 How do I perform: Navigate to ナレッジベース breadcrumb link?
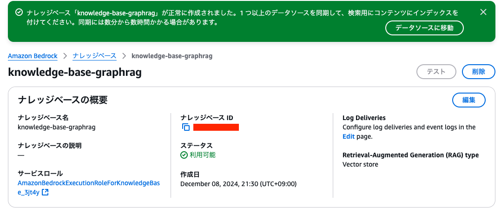(x=94, y=56)
